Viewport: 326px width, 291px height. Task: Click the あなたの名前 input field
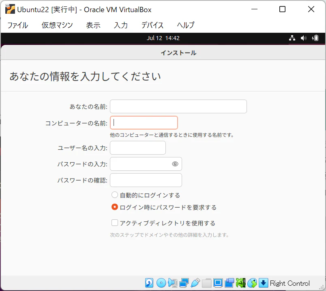tap(178, 106)
